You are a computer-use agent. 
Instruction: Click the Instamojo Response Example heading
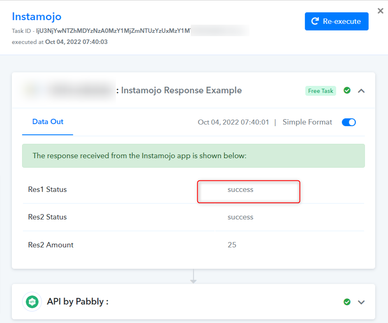(x=181, y=90)
